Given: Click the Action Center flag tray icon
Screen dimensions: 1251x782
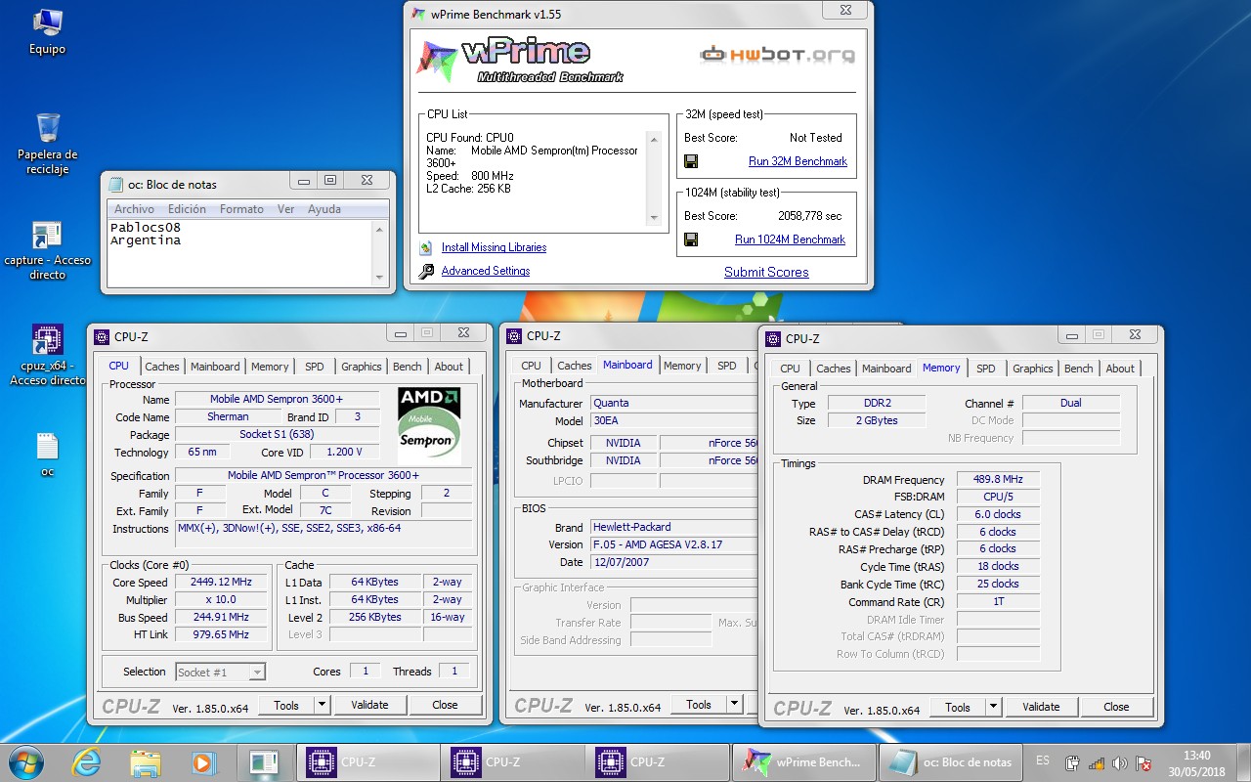Looking at the screenshot, I should [x=1143, y=762].
